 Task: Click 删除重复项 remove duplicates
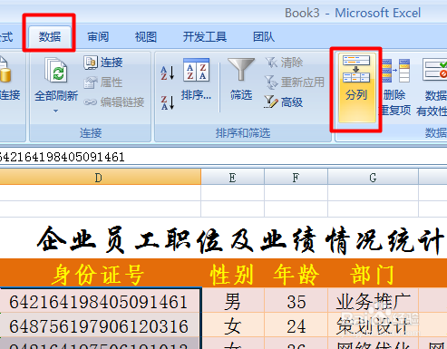pos(395,87)
